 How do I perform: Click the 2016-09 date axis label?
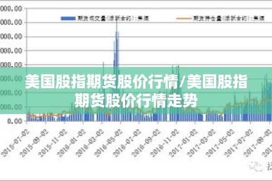pos(146,143)
